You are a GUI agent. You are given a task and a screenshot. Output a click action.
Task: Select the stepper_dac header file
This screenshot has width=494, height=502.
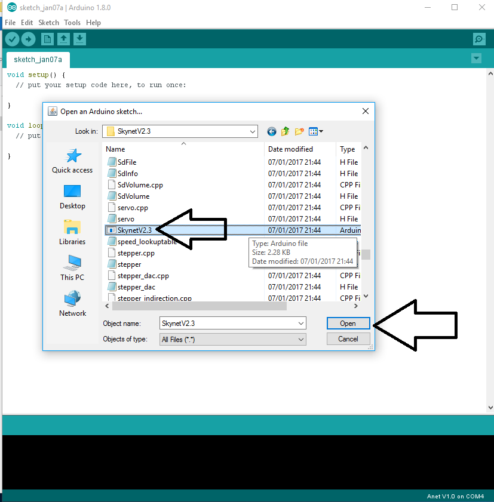tap(136, 287)
